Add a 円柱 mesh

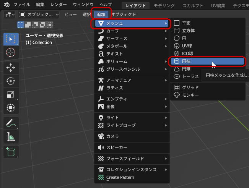[x=208, y=61]
